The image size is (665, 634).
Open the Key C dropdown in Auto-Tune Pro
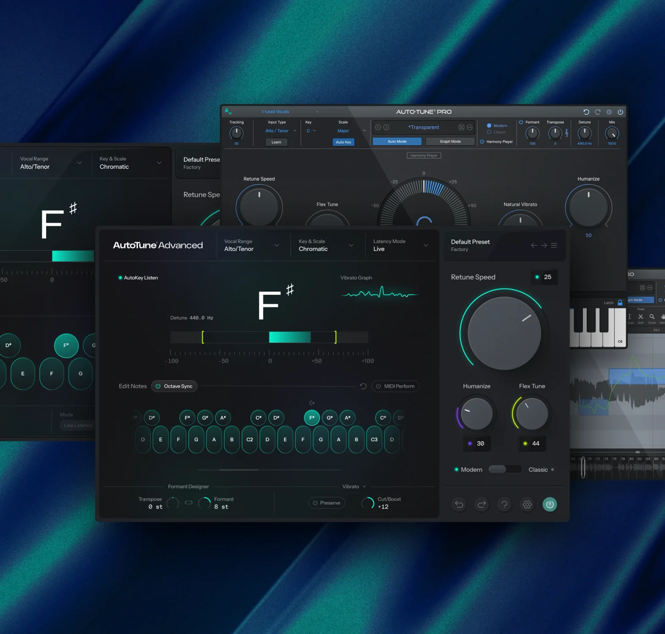[x=311, y=131]
